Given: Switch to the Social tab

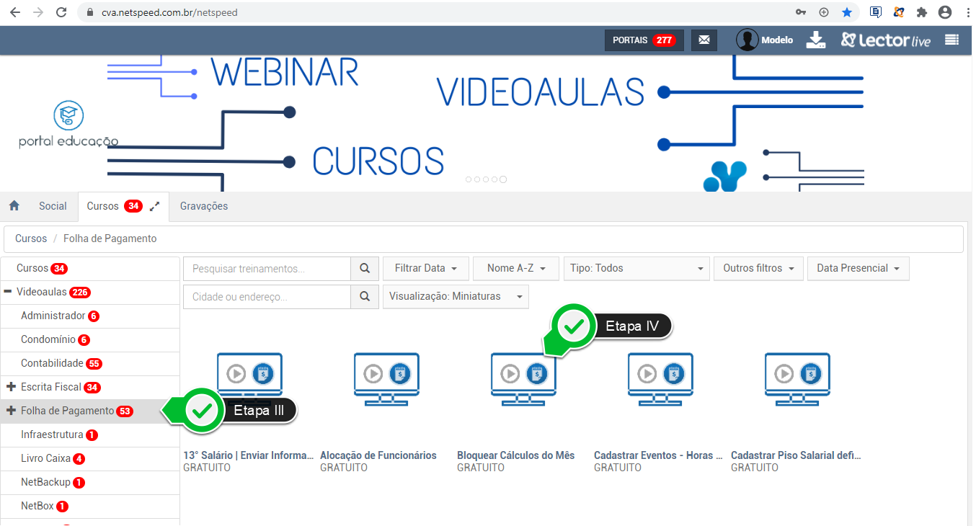Looking at the screenshot, I should coord(53,206).
